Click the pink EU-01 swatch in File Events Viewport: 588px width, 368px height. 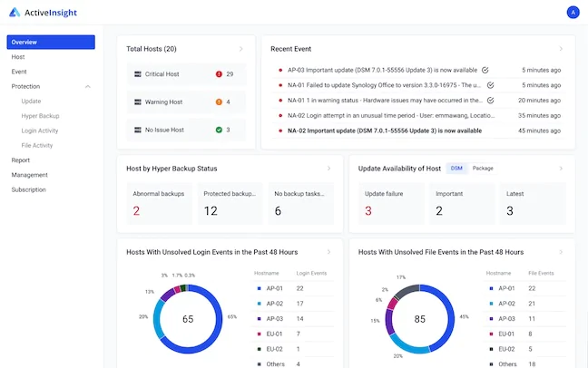(x=491, y=334)
